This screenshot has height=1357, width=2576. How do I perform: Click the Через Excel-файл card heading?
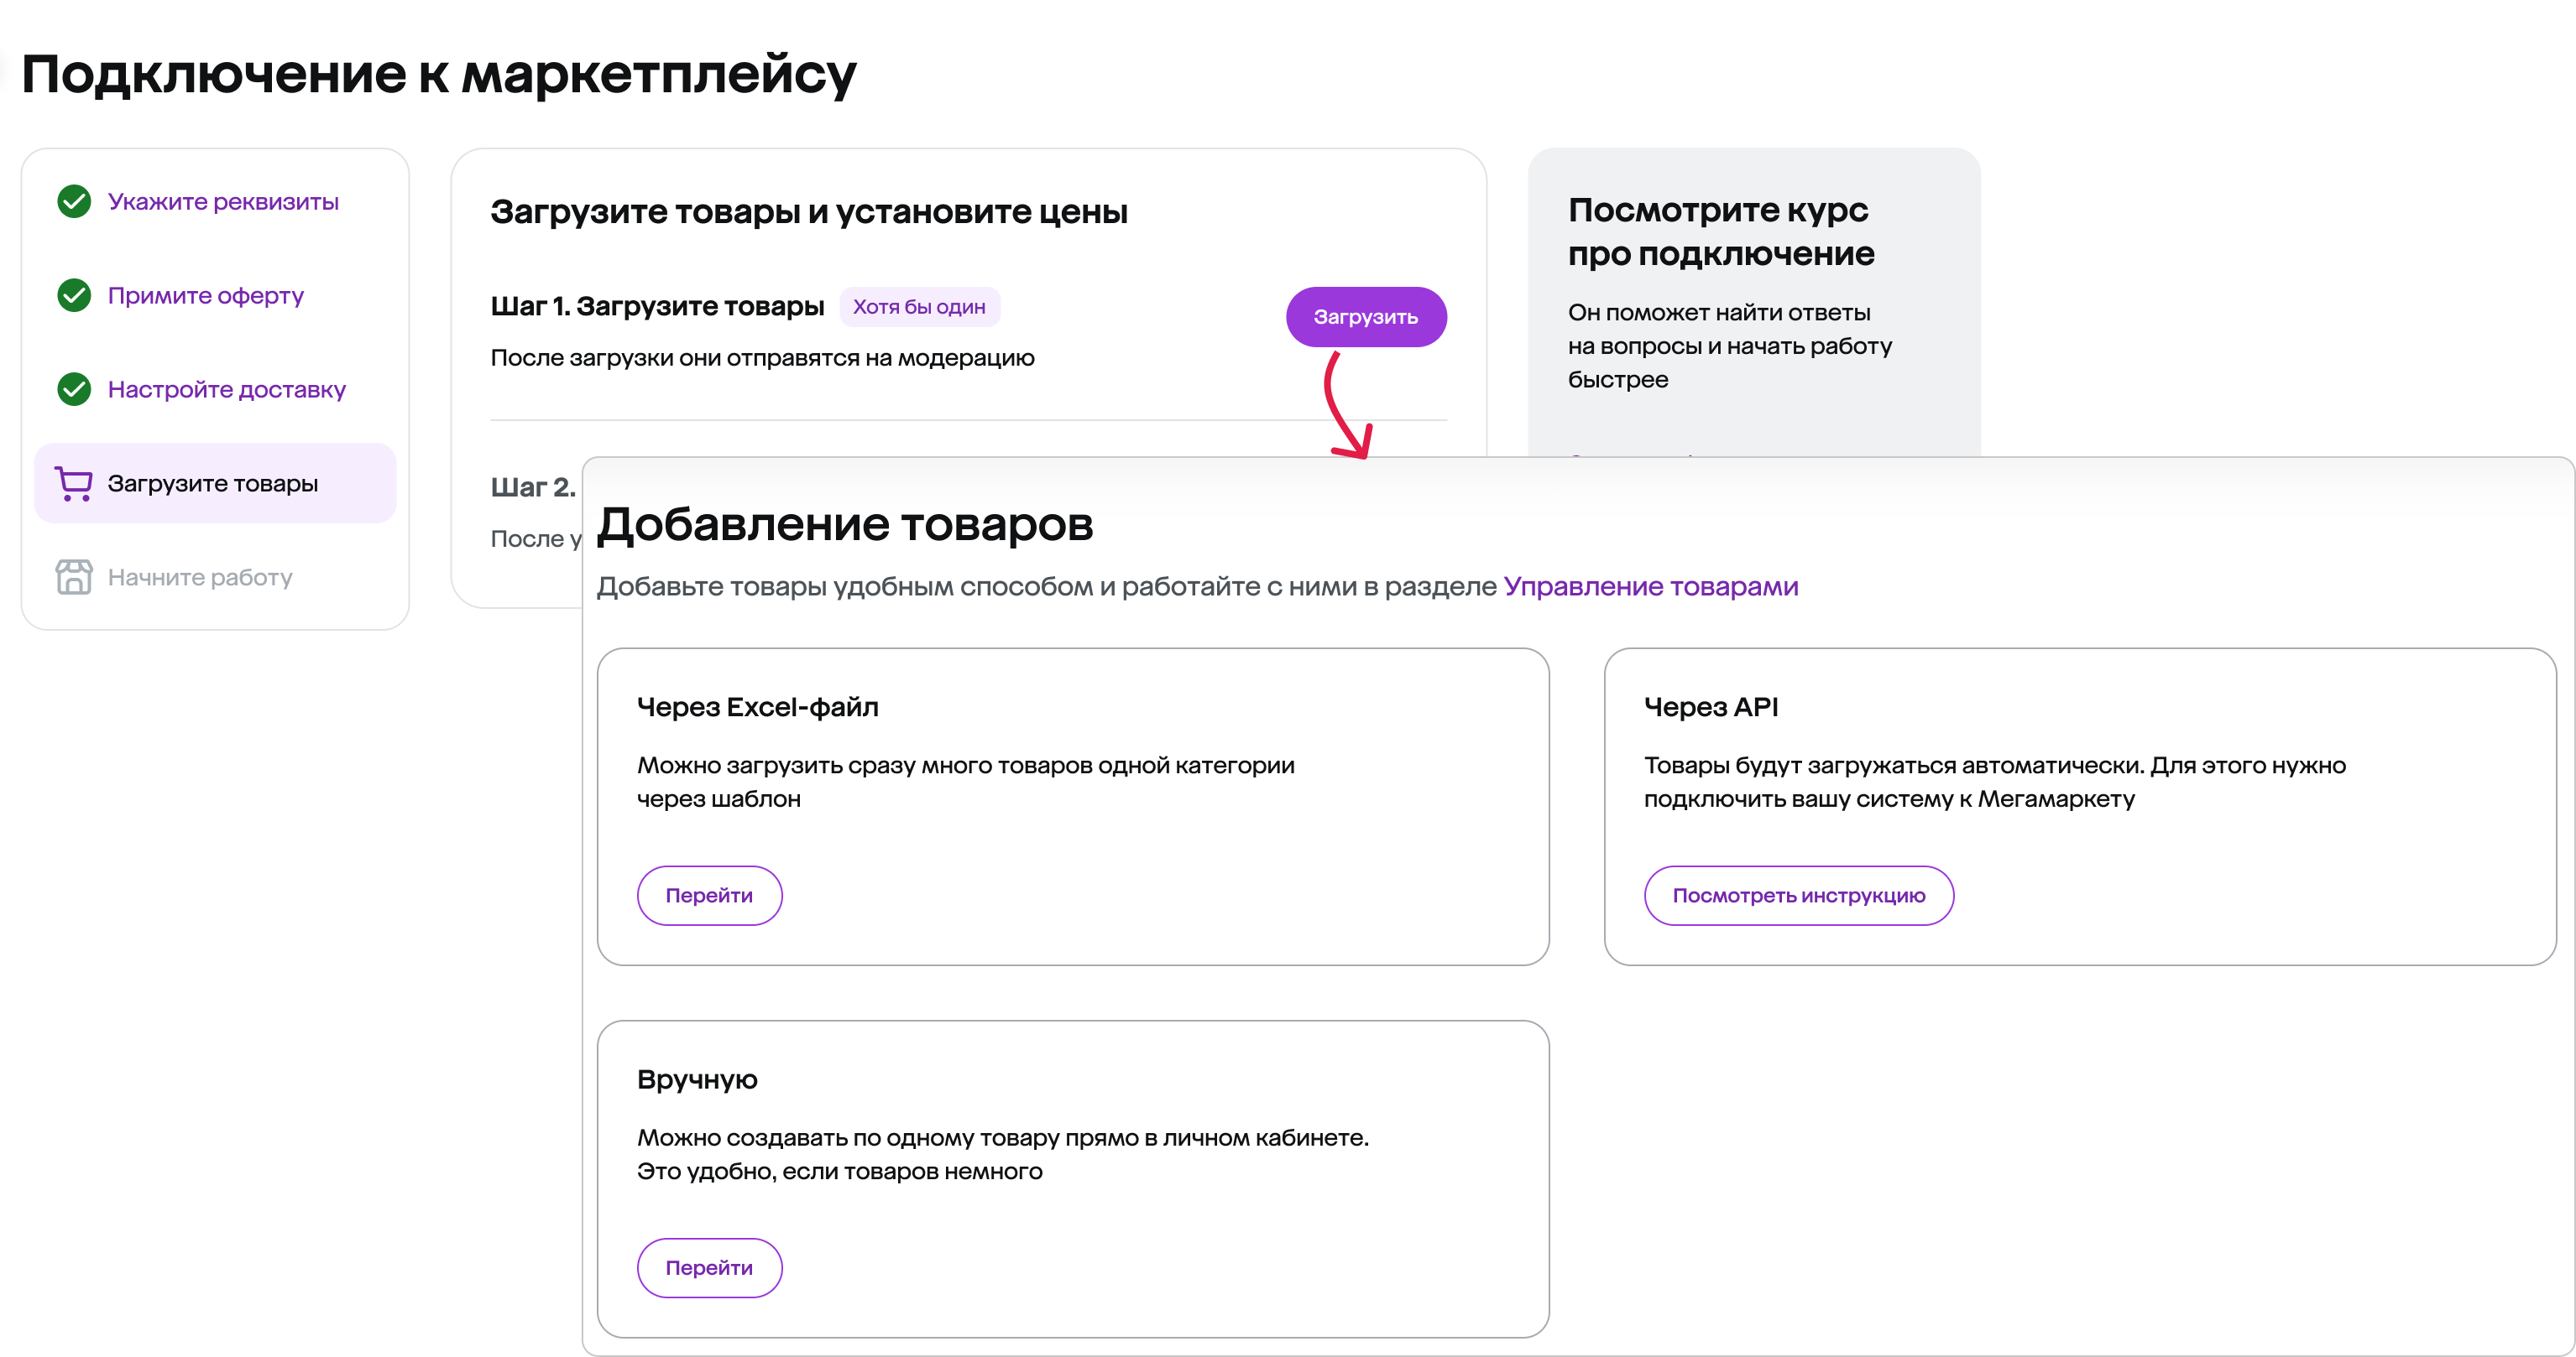click(x=758, y=708)
